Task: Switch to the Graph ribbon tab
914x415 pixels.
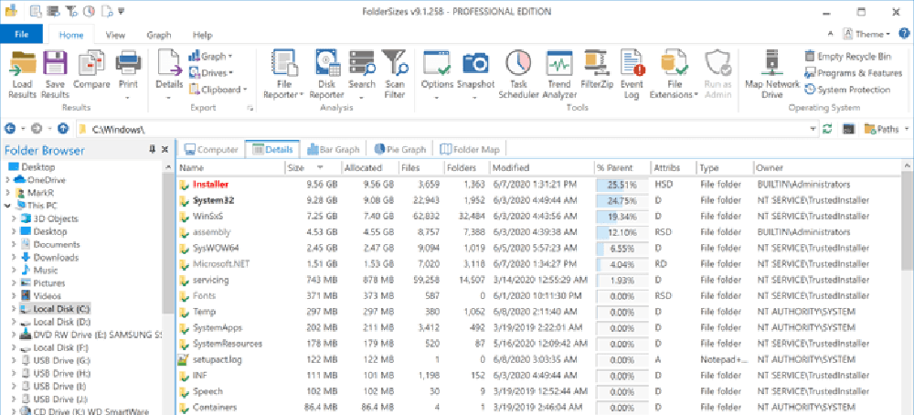Action: [158, 35]
